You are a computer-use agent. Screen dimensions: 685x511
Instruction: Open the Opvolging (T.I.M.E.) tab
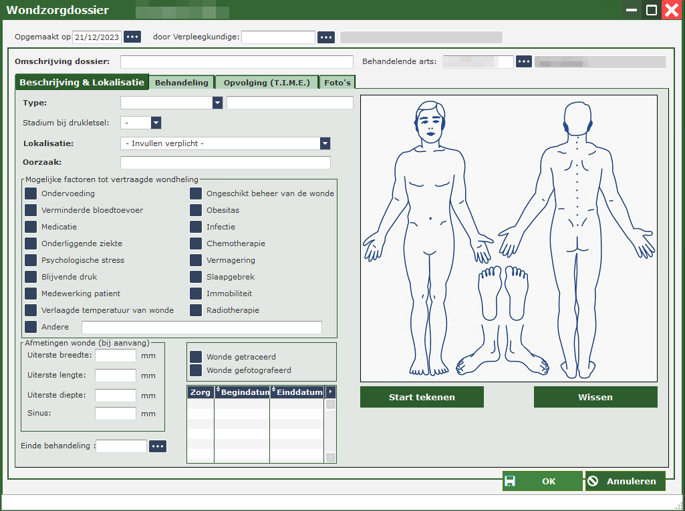point(267,83)
